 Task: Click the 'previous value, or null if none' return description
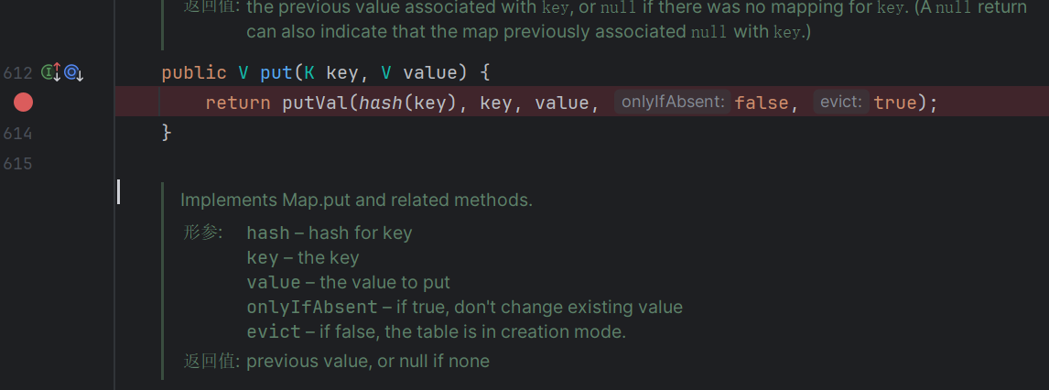pos(368,362)
